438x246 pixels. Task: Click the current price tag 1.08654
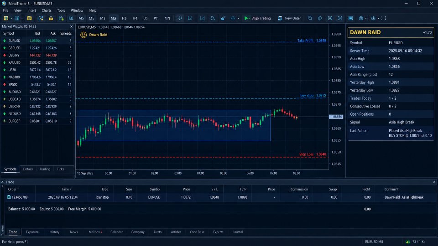click(x=336, y=117)
